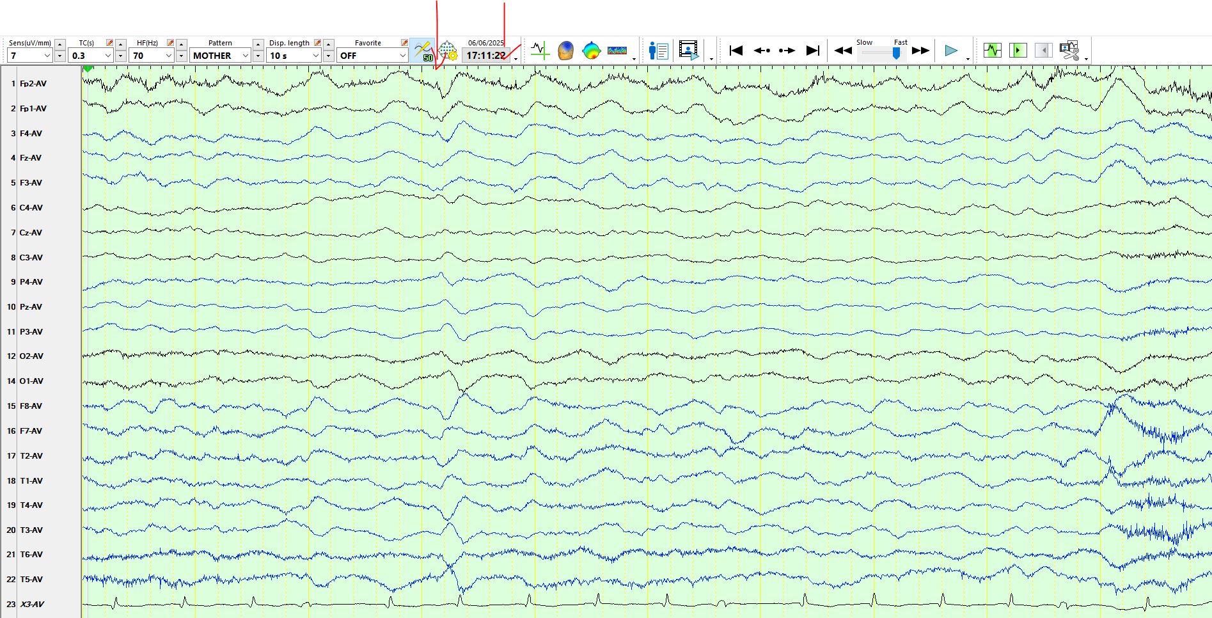The height and width of the screenshot is (618, 1212).
Task: Edit the Favorite list with pencil
Action: click(404, 43)
